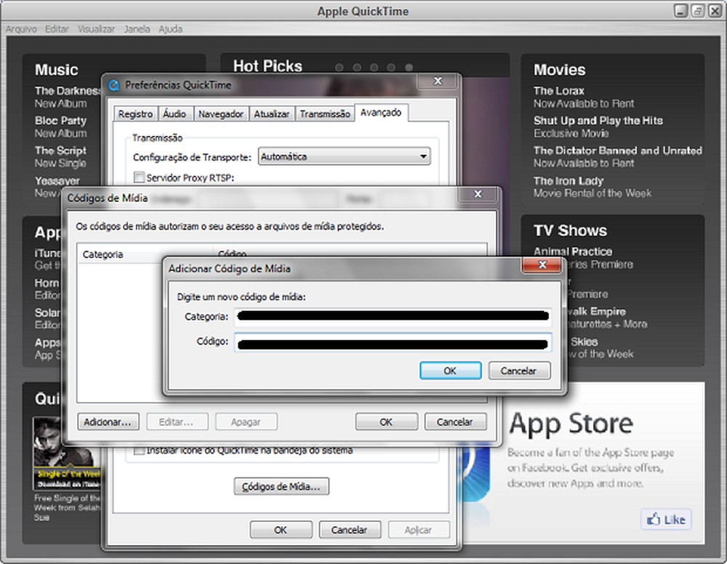The height and width of the screenshot is (564, 727).
Task: Click the Apagar button
Action: [246, 422]
